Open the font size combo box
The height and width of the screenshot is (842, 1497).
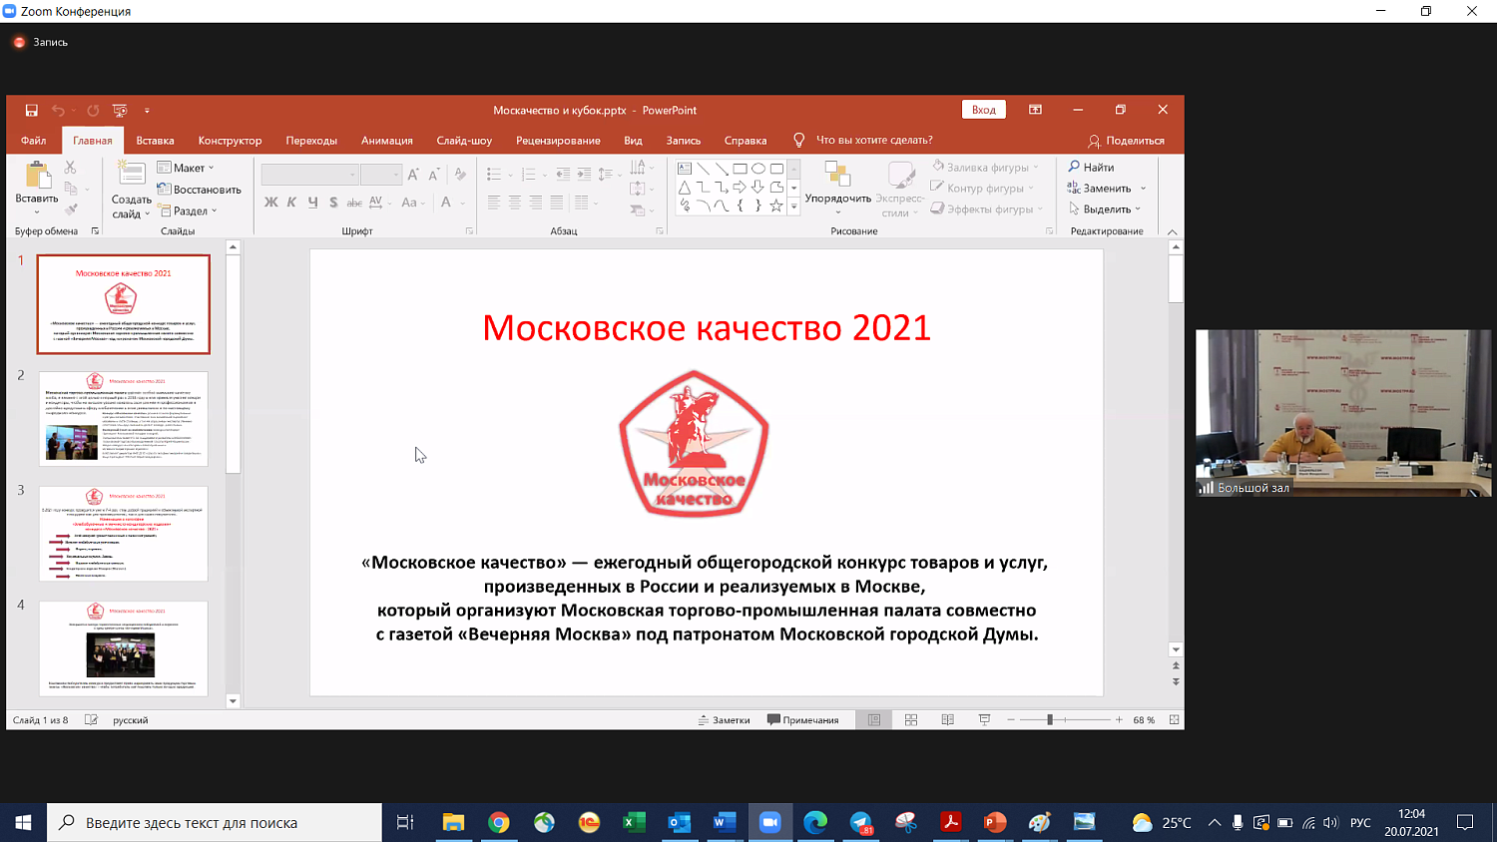(x=381, y=175)
